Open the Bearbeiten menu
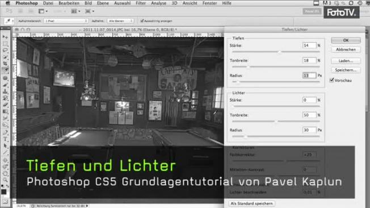 (x=69, y=3)
